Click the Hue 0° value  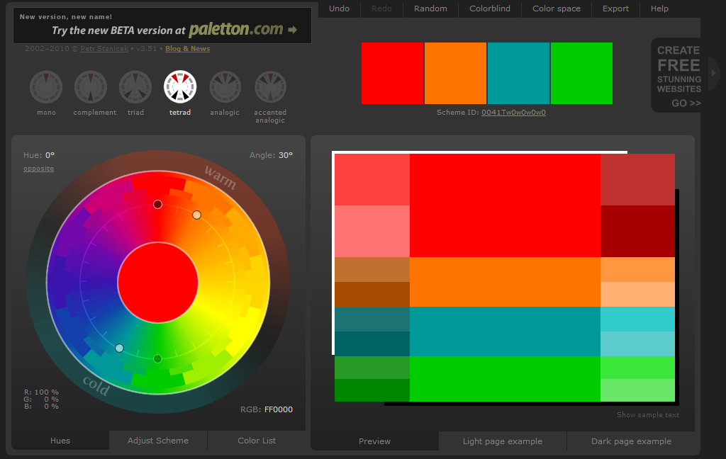click(x=50, y=155)
